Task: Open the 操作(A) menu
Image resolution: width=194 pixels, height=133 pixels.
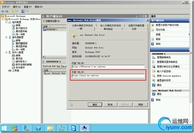Action: point(17,7)
